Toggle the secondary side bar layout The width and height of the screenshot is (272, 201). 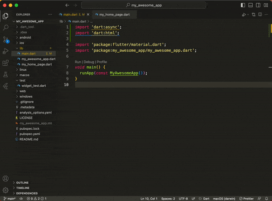257,5
